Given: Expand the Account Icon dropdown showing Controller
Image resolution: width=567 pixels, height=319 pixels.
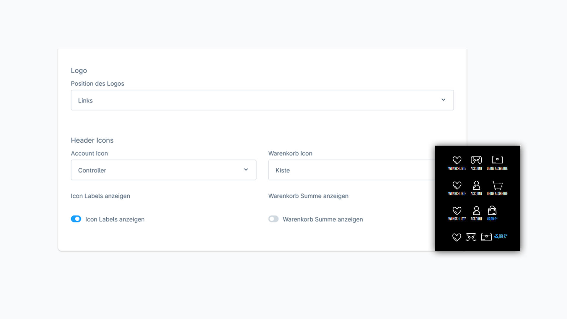Looking at the screenshot, I should pos(163,170).
